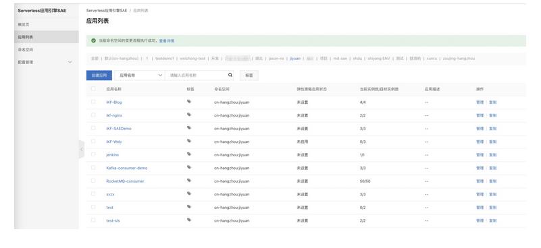Click the blue 创建应用 button
Screen dimensions: 541x248
point(99,75)
